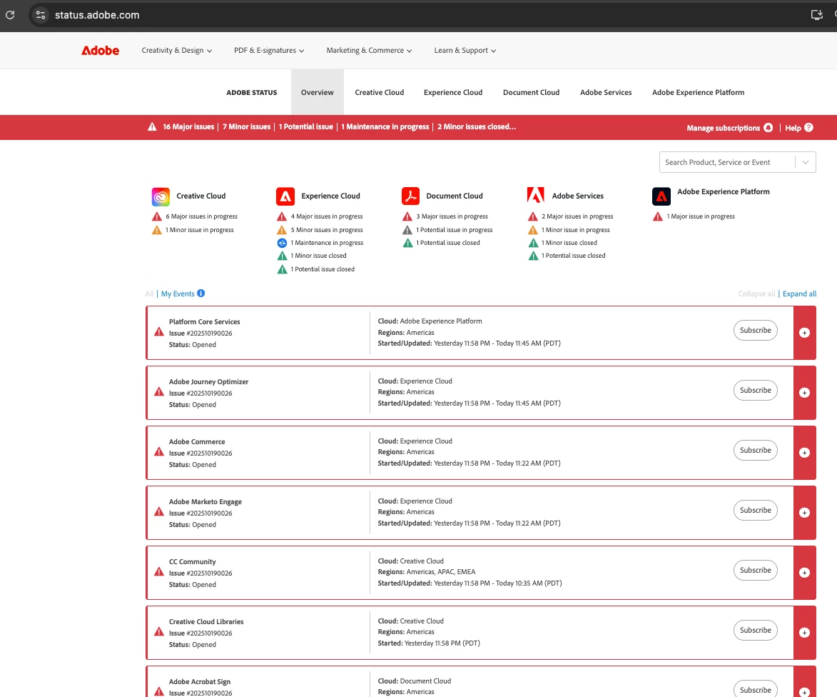
Task: Click gray triangle for 1 Potential issue in progress
Action: coord(407,230)
